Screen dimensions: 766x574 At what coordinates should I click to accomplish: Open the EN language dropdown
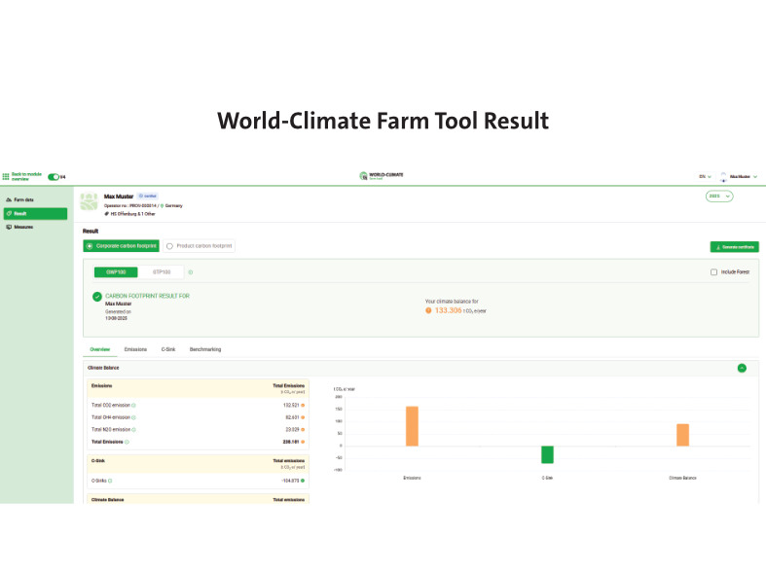(x=705, y=177)
